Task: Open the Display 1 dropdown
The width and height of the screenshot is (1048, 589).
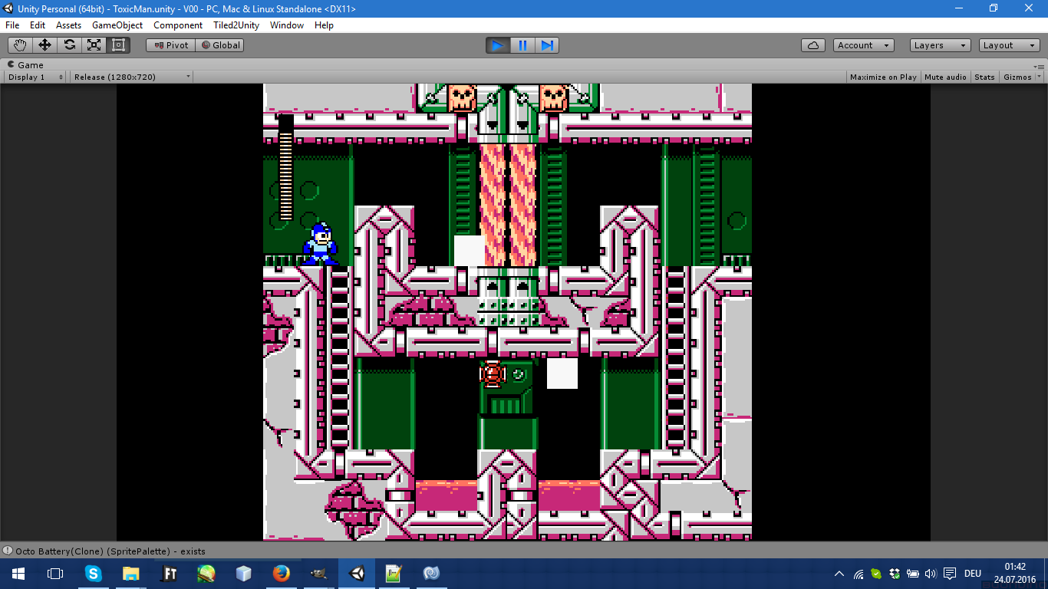Action: (x=35, y=77)
